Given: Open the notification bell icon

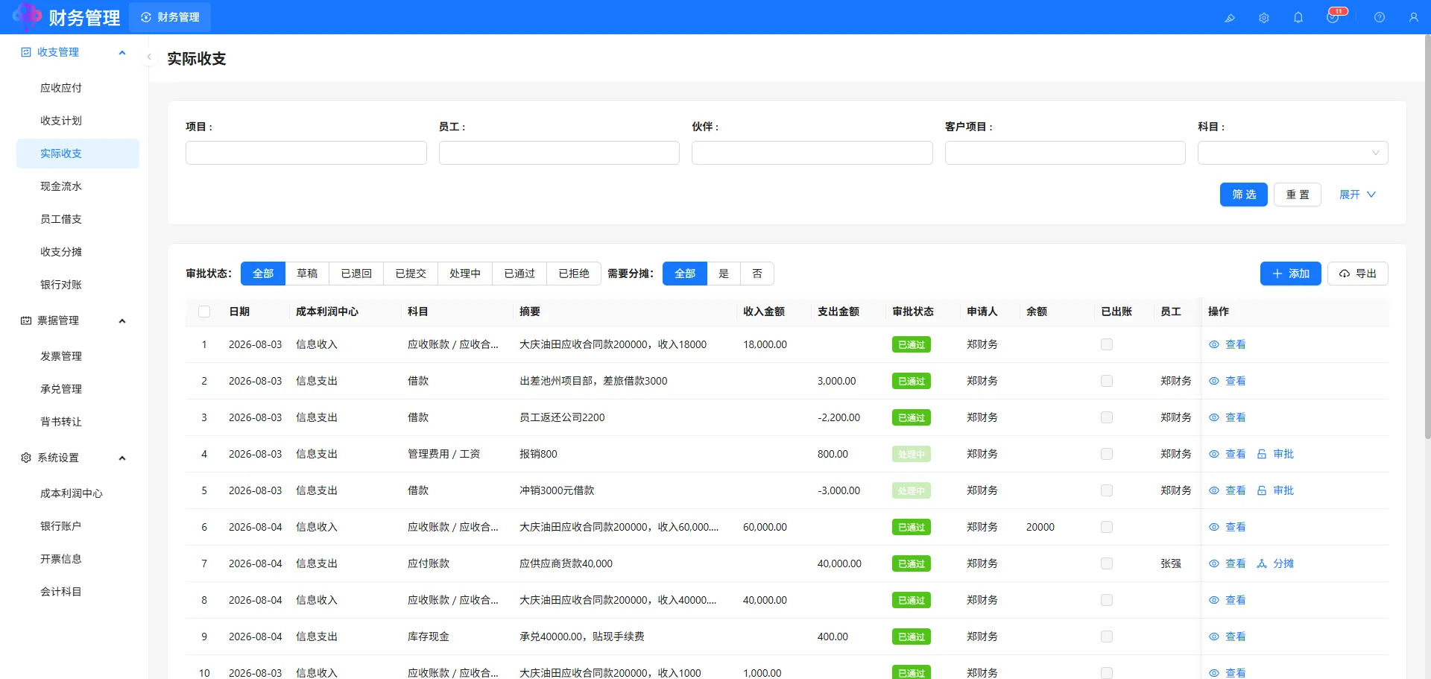Looking at the screenshot, I should (x=1298, y=17).
